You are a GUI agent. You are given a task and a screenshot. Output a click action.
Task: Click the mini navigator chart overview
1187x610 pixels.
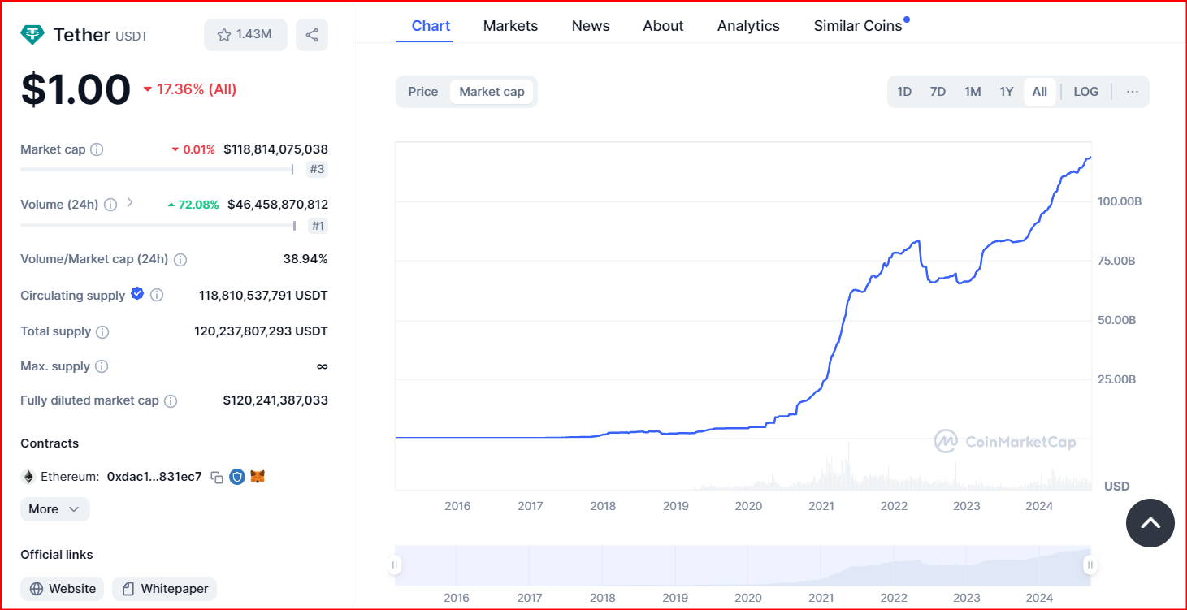click(x=743, y=565)
